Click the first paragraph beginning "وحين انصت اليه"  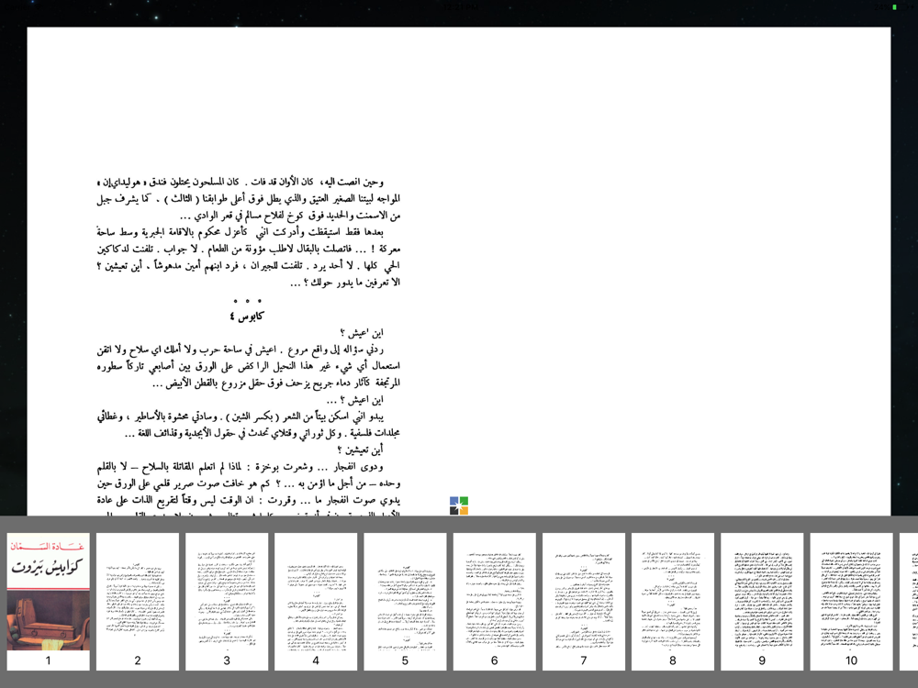click(248, 199)
